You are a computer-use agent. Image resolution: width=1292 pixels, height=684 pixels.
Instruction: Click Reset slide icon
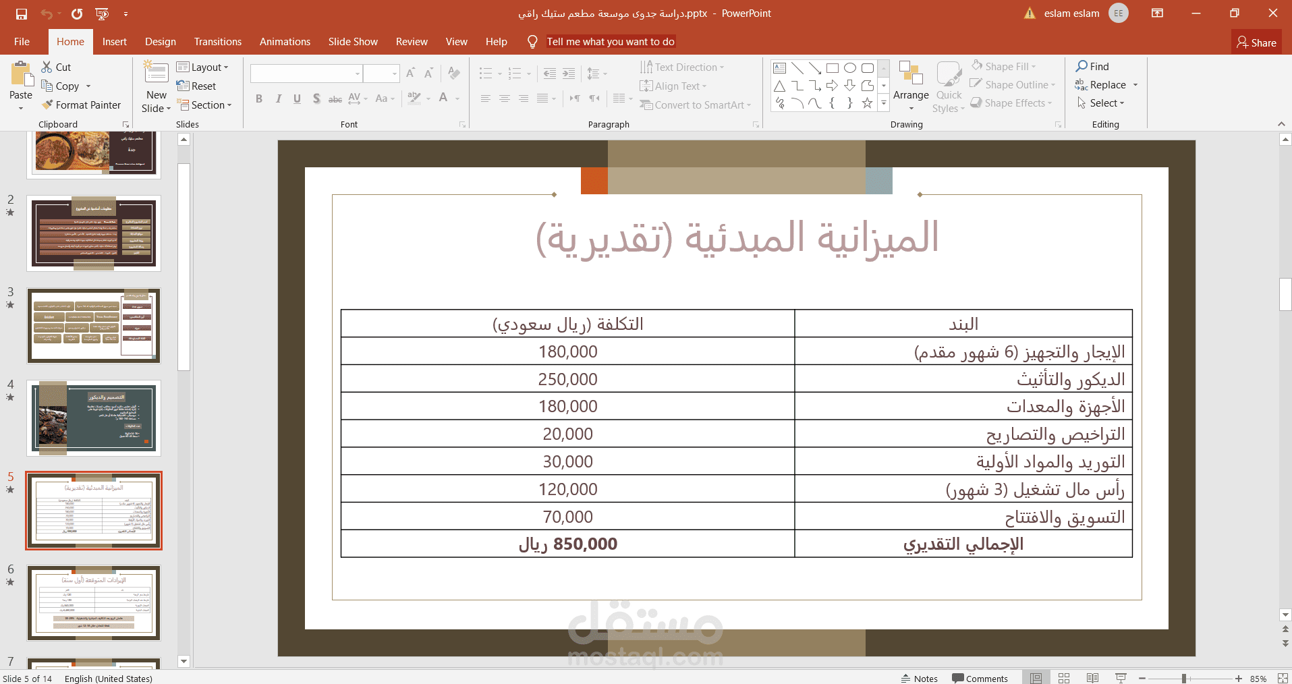coord(182,86)
